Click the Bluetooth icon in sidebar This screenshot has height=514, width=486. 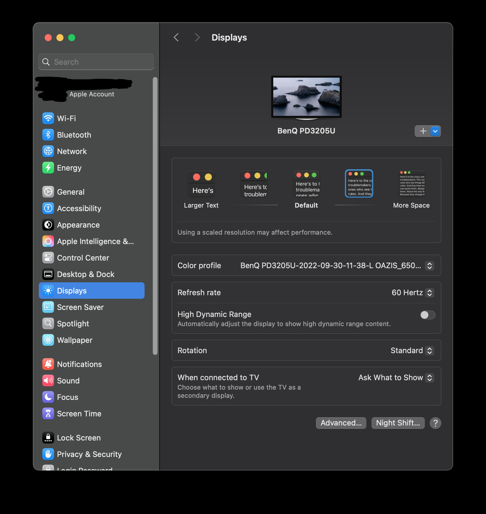pyautogui.click(x=48, y=135)
